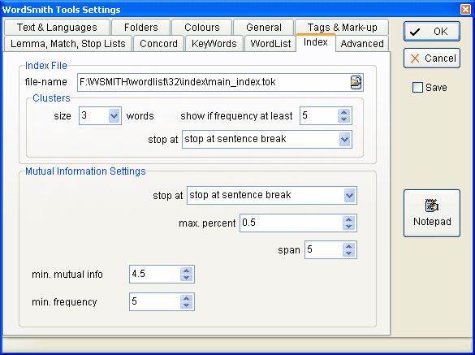Screen dimensions: 475x355
Task: Click the Cancel button
Action: [x=432, y=58]
